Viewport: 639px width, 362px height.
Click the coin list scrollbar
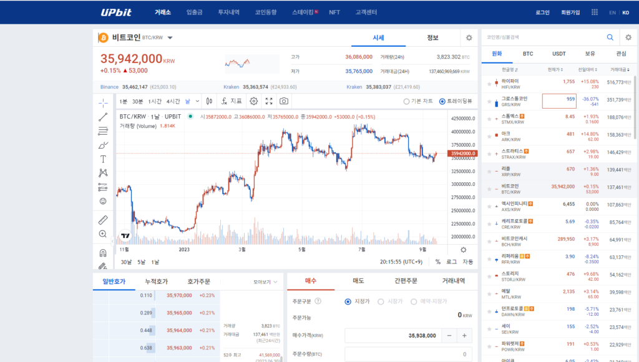(635, 107)
